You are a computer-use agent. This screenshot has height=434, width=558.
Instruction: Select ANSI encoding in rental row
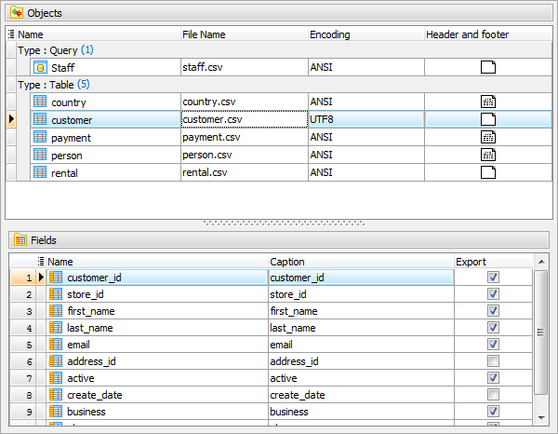coord(366,172)
